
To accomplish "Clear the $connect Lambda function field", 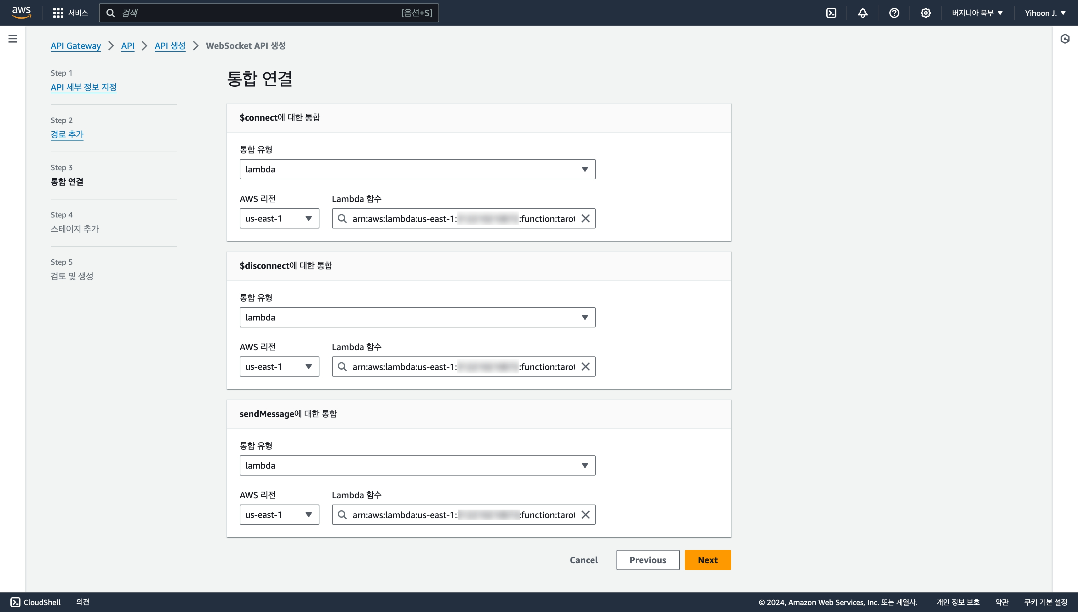I will pyautogui.click(x=585, y=219).
